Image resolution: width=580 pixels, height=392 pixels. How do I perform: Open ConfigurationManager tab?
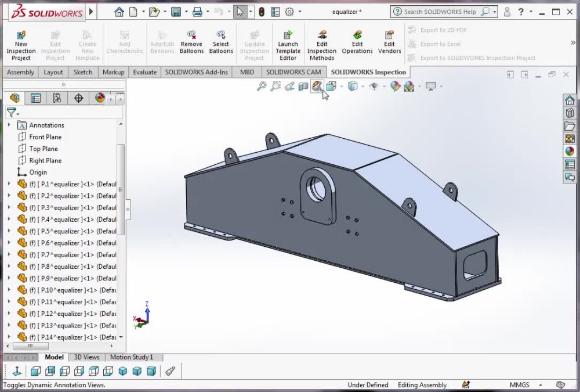point(57,98)
